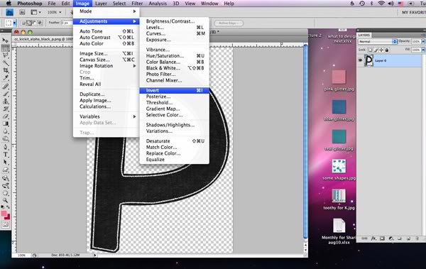Select the Rectangular Marquee tool in toolbox
This screenshot has width=426, height=269.
coord(6,48)
